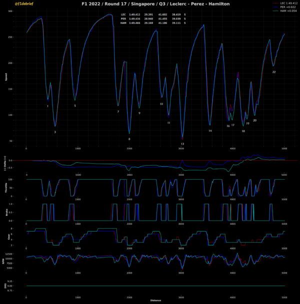The width and height of the screenshot is (300, 304).
Task: Select legend entry 'LEC 1:49.412'
Action: click(x=288, y=3)
